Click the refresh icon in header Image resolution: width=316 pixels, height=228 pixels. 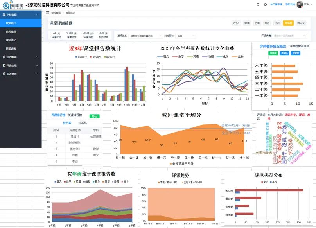point(266,5)
